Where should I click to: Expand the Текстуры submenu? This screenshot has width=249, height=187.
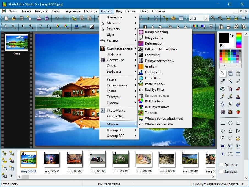tap(119, 97)
